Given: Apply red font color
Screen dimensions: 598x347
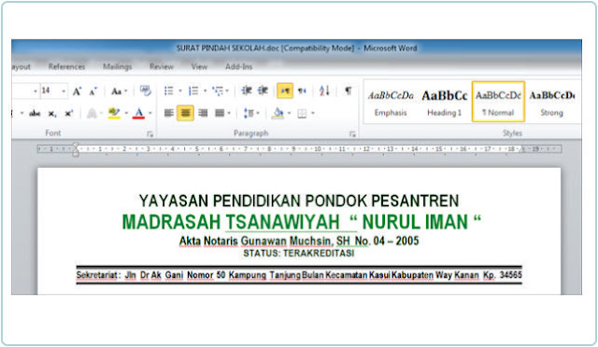Looking at the screenshot, I should click(x=139, y=113).
